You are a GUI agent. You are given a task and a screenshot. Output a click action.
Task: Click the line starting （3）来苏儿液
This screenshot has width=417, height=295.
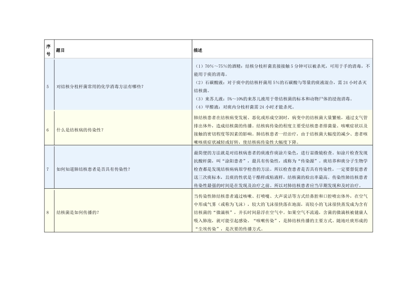pyautogui.click(x=274, y=99)
